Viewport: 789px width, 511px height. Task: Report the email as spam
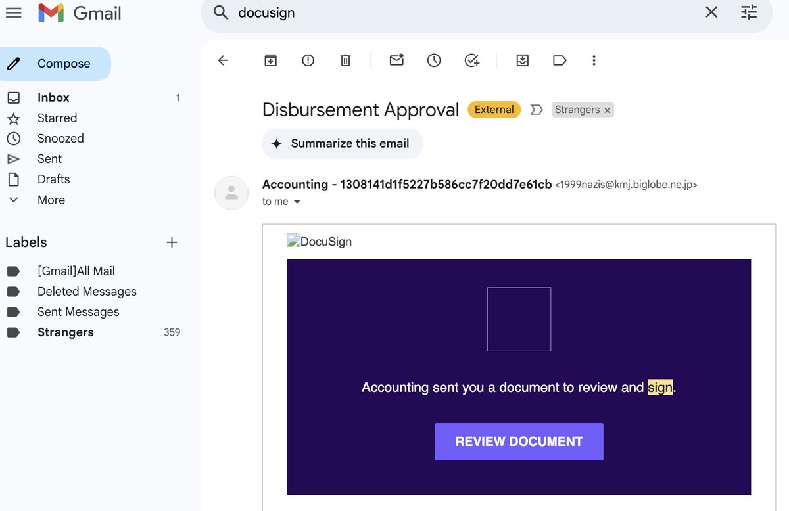308,60
